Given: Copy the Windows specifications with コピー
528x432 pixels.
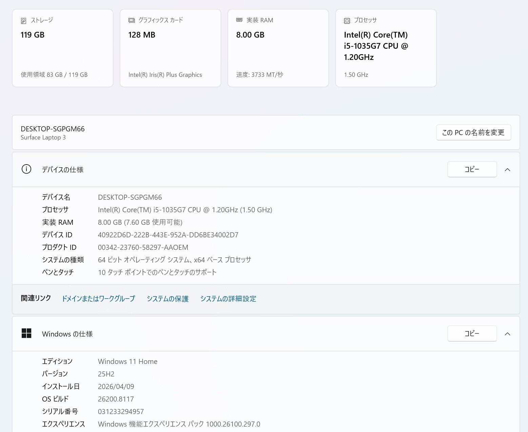Looking at the screenshot, I should (x=472, y=334).
